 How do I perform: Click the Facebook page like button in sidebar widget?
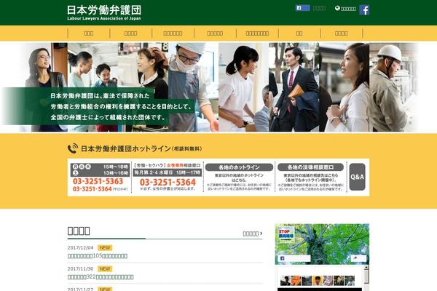point(294,258)
